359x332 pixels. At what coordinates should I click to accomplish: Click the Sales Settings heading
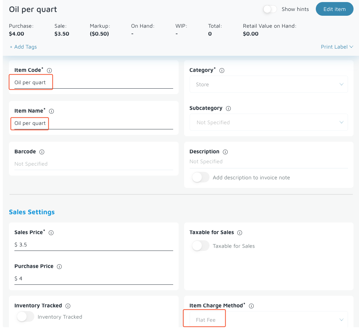point(32,212)
